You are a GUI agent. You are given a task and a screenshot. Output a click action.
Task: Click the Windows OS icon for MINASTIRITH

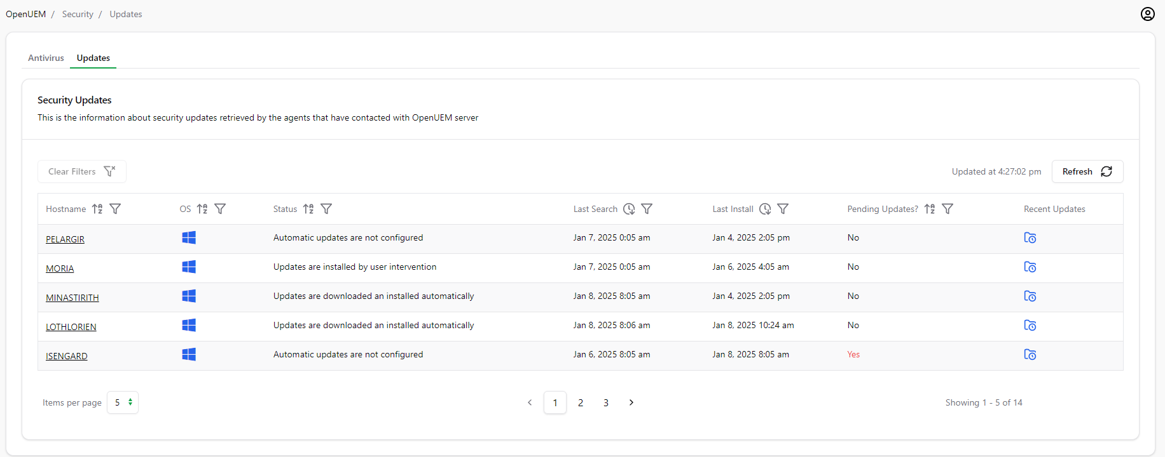(x=189, y=296)
